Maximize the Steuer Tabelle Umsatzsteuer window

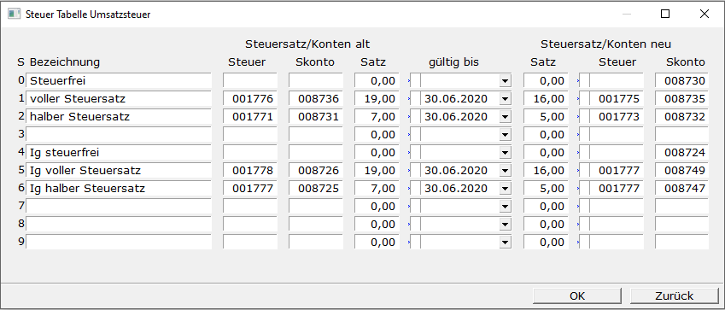point(665,14)
